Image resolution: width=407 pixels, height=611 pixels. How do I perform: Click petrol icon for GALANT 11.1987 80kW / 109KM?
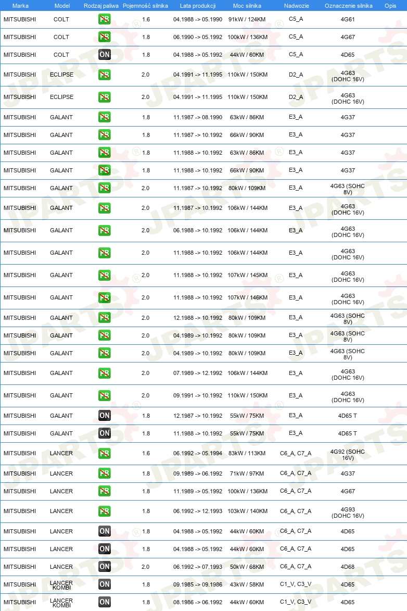click(105, 188)
